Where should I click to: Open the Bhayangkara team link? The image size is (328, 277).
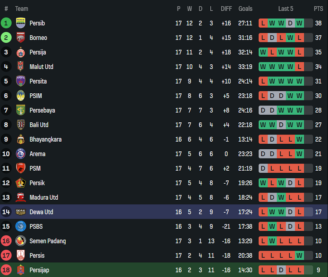point(45,139)
